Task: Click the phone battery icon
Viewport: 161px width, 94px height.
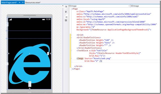Action: (44, 19)
